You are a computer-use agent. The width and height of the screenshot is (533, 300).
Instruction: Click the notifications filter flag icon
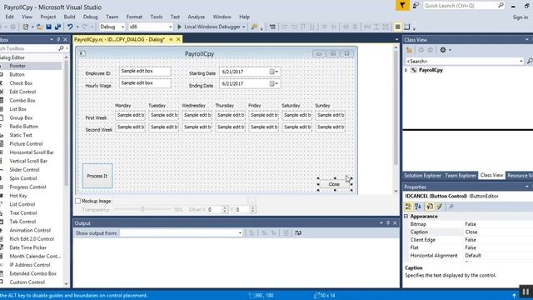pyautogui.click(x=402, y=6)
